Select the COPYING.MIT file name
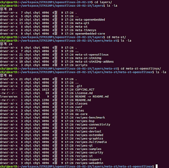The height and width of the screenshot is (168, 169). [85, 89]
